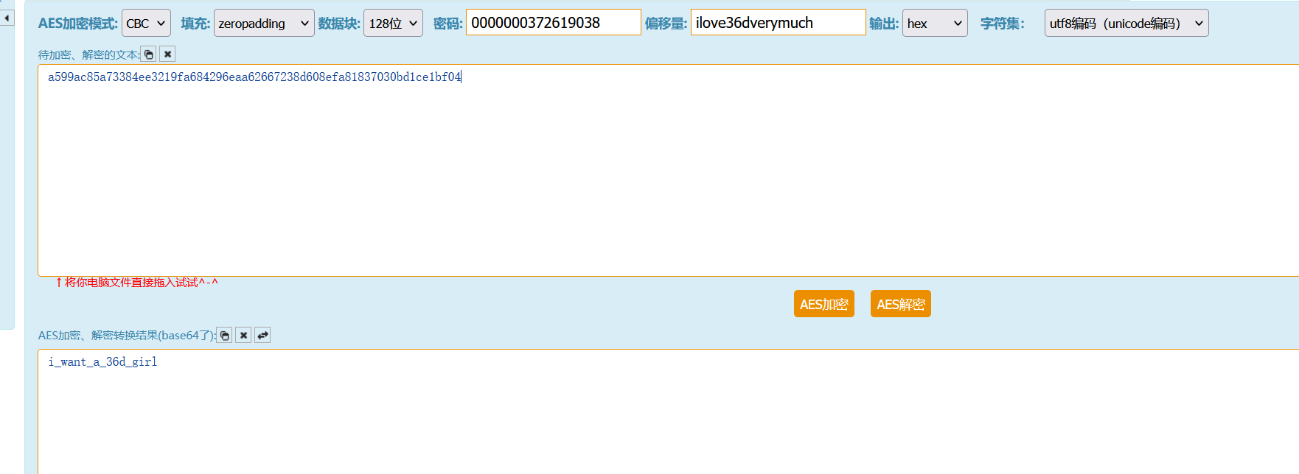1299x474 pixels.
Task: Copy the input text to clipboard
Action: (x=149, y=54)
